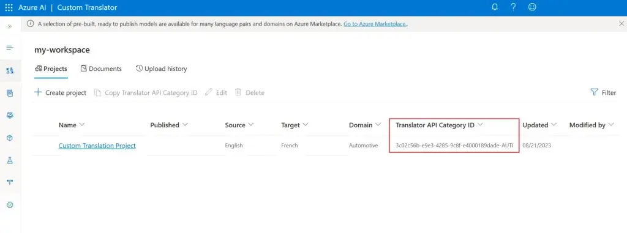Open the sidebar model details cube icon
The height and width of the screenshot is (233, 627).
pos(10,138)
